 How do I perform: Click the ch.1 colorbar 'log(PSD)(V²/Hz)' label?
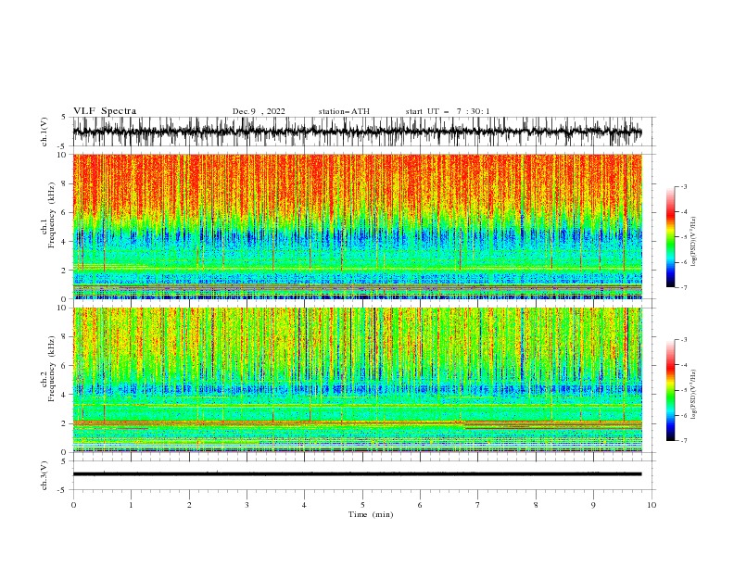pyautogui.click(x=694, y=242)
